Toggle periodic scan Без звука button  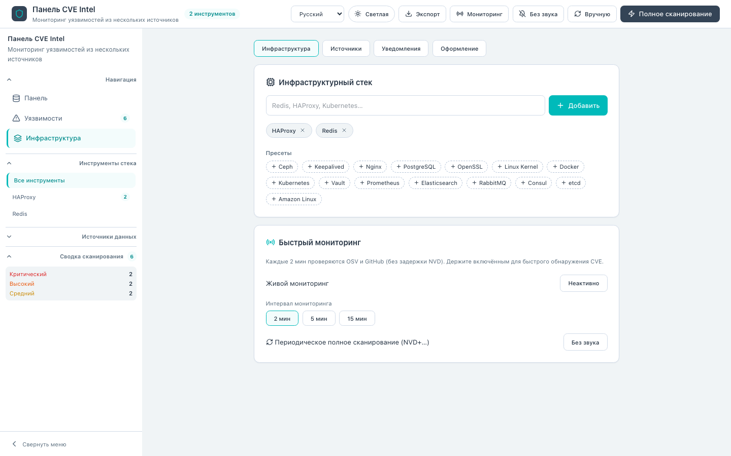tap(585, 342)
